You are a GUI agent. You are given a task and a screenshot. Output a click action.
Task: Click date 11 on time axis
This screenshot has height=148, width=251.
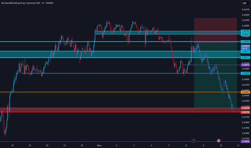pos(238,145)
